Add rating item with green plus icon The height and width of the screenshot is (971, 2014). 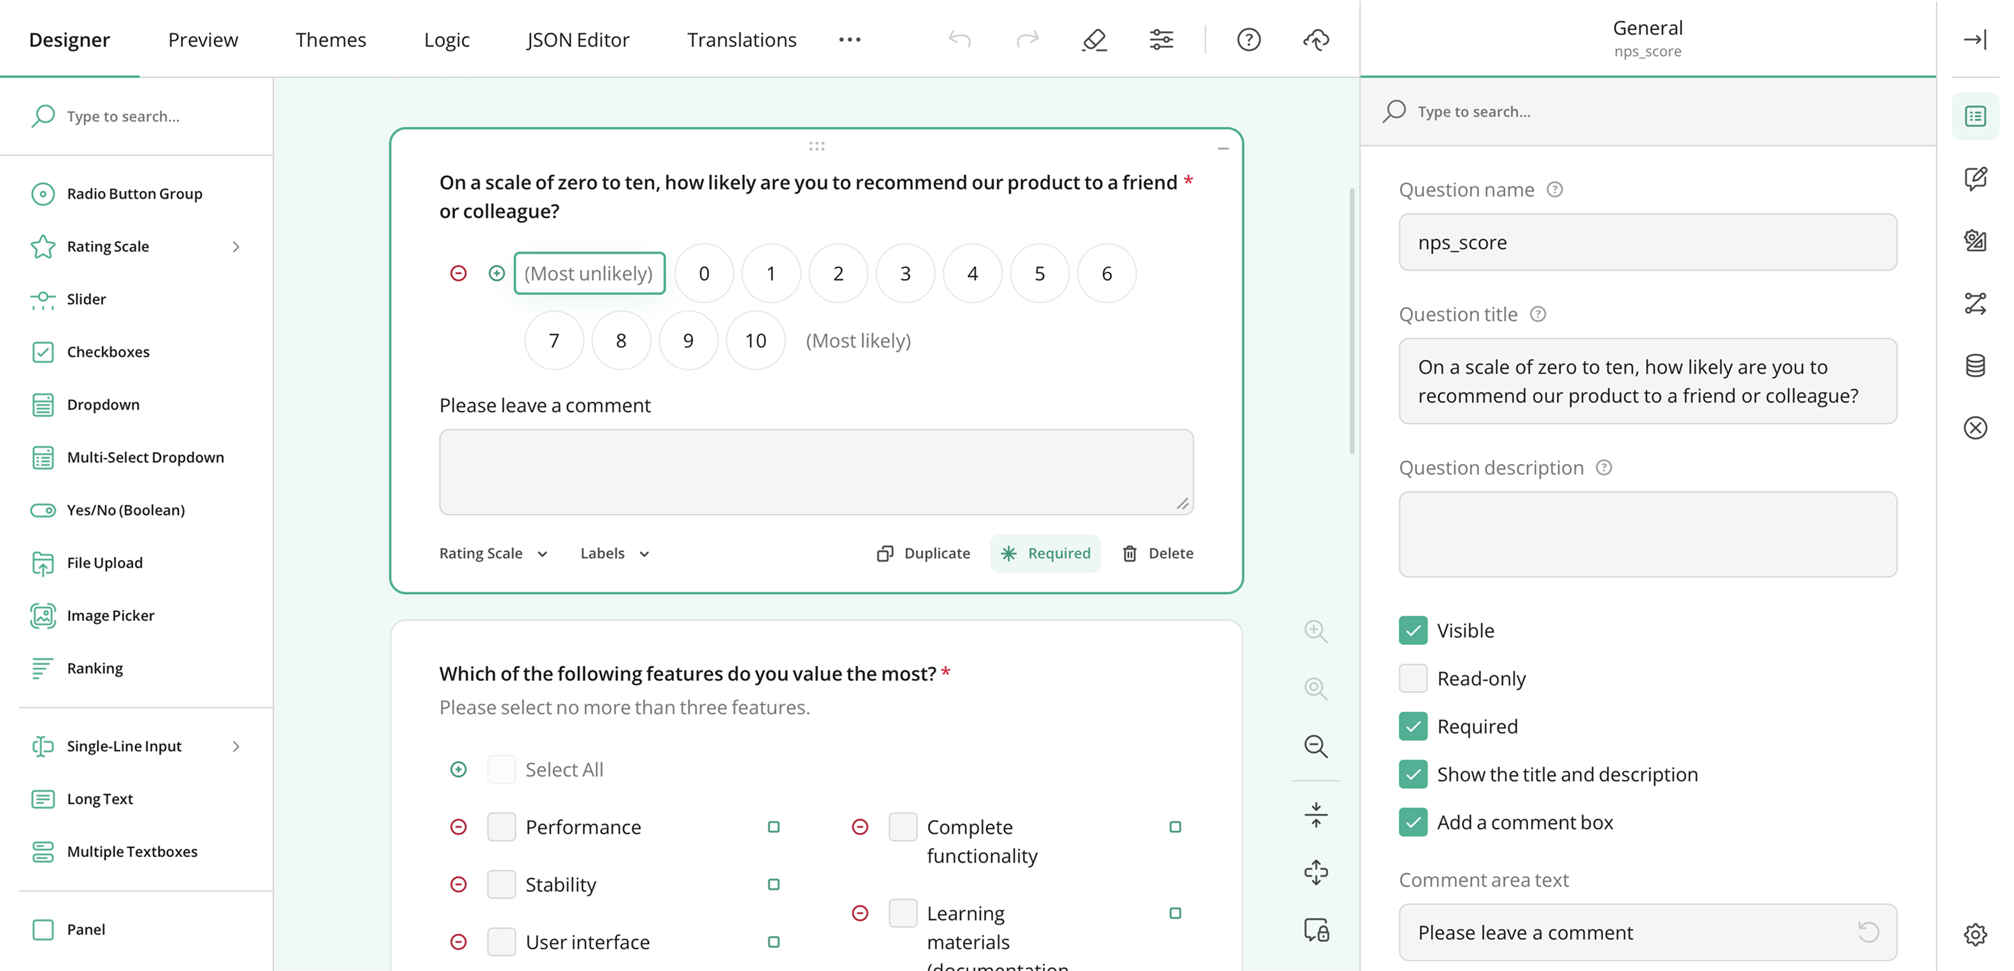pyautogui.click(x=496, y=273)
